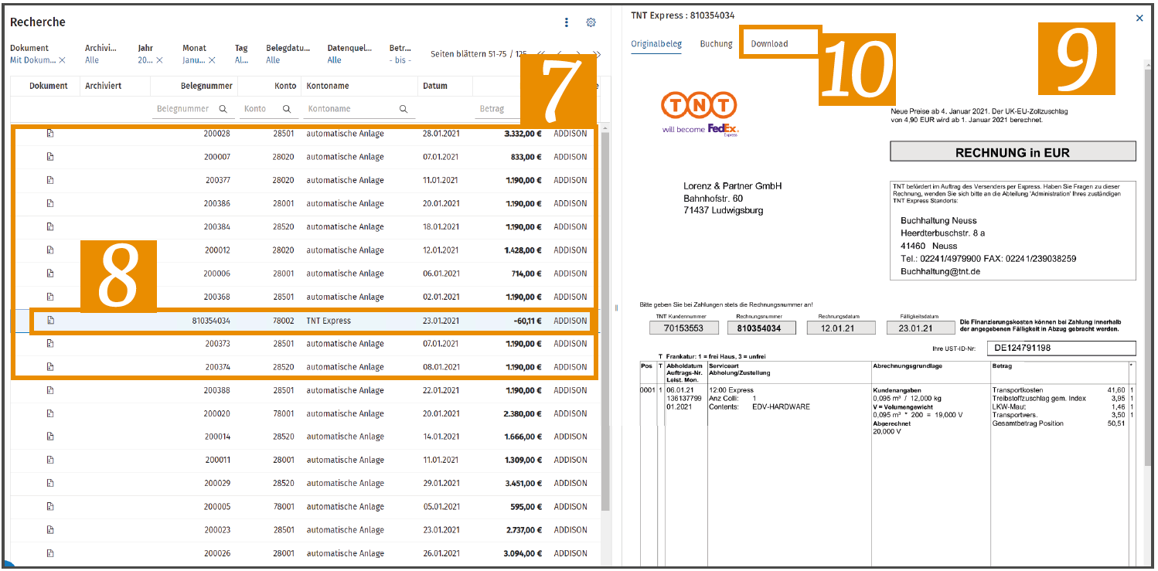The height and width of the screenshot is (571, 1158).
Task: Open the Recherche settings gear
Action: click(x=591, y=22)
